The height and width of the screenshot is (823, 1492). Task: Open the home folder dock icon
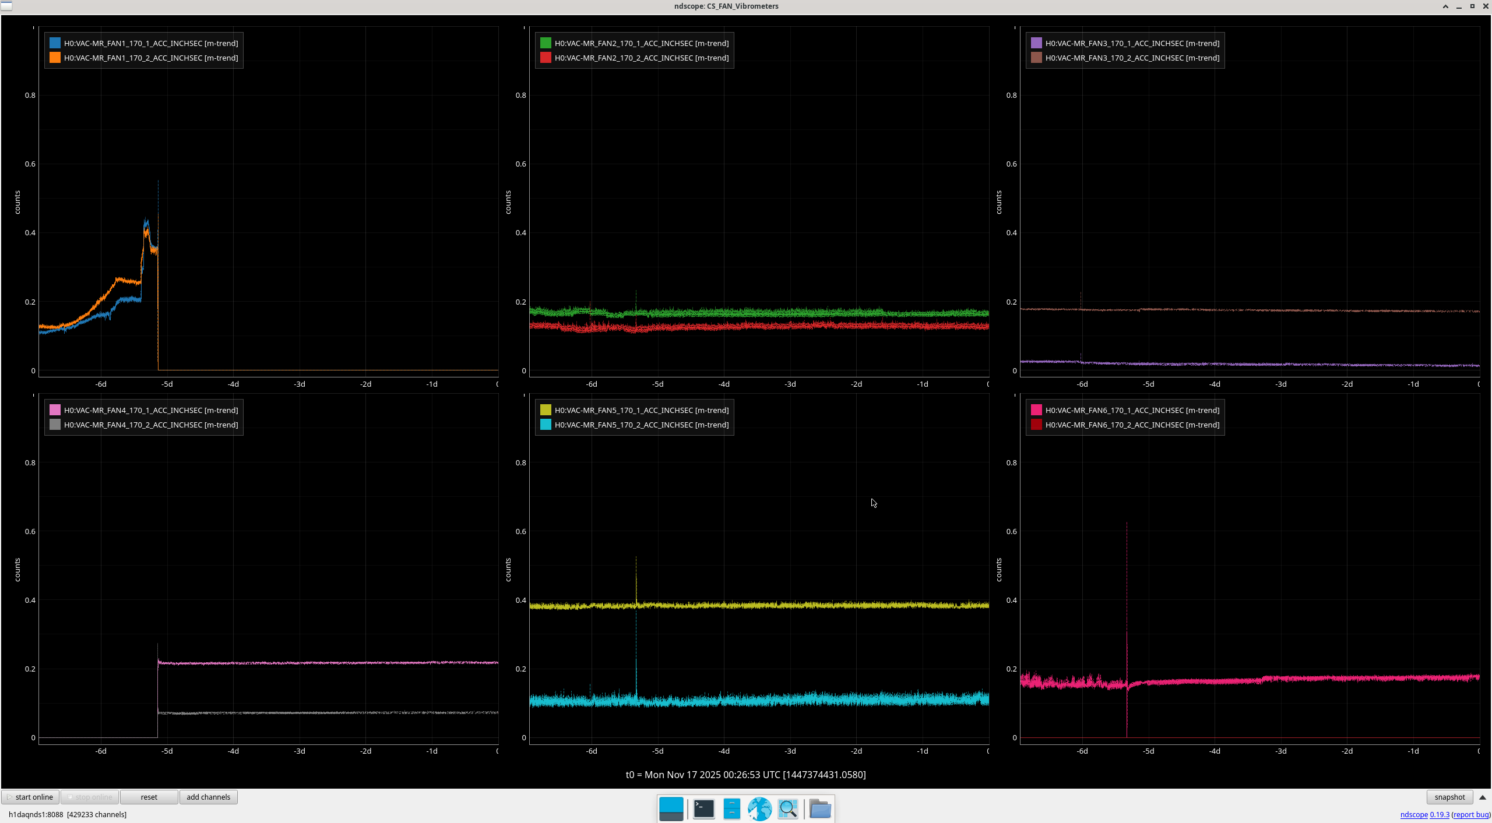819,808
